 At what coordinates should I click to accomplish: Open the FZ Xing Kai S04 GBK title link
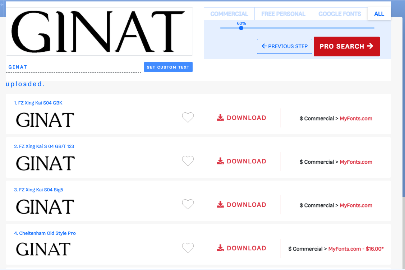(38, 103)
